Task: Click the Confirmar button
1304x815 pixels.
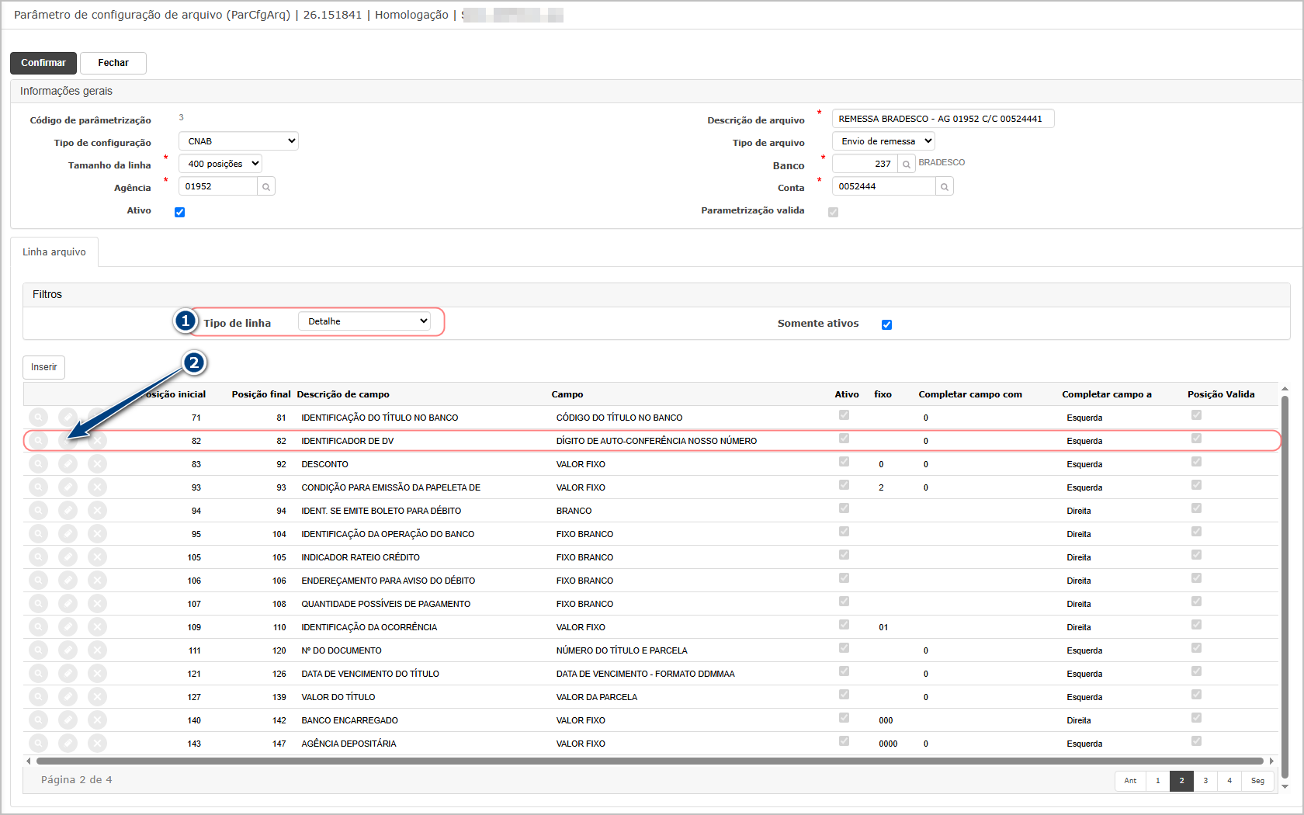Action: pyautogui.click(x=43, y=63)
